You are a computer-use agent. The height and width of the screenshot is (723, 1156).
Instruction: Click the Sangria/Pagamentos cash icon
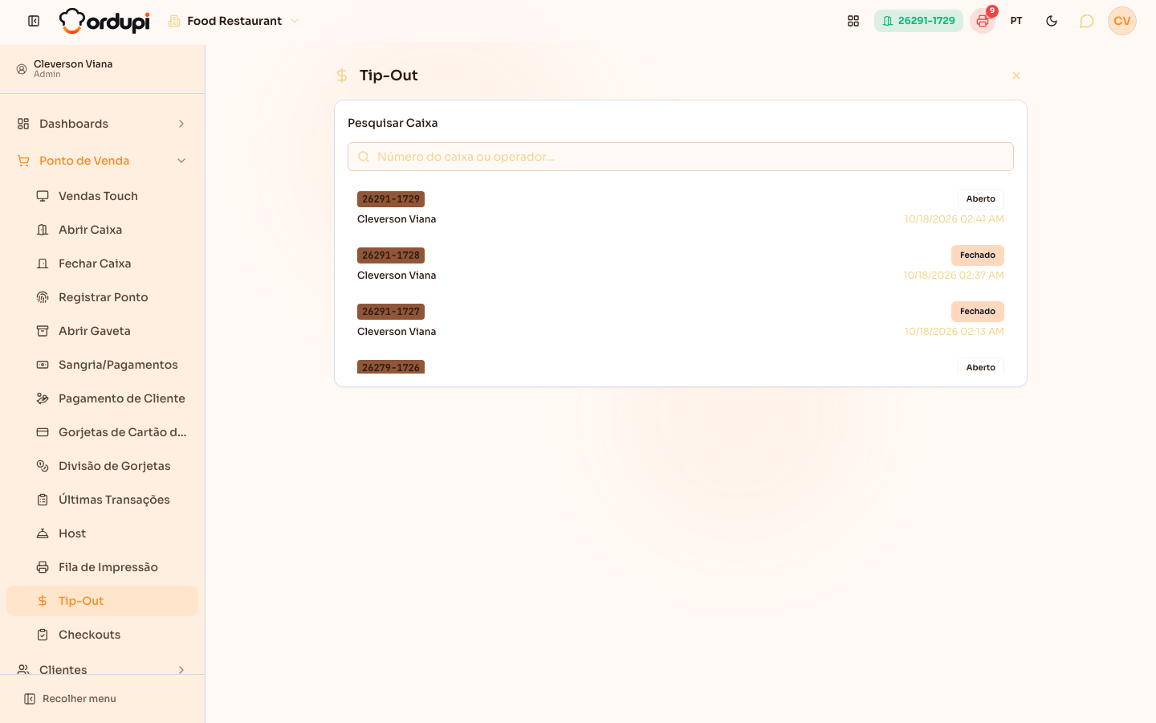43,365
